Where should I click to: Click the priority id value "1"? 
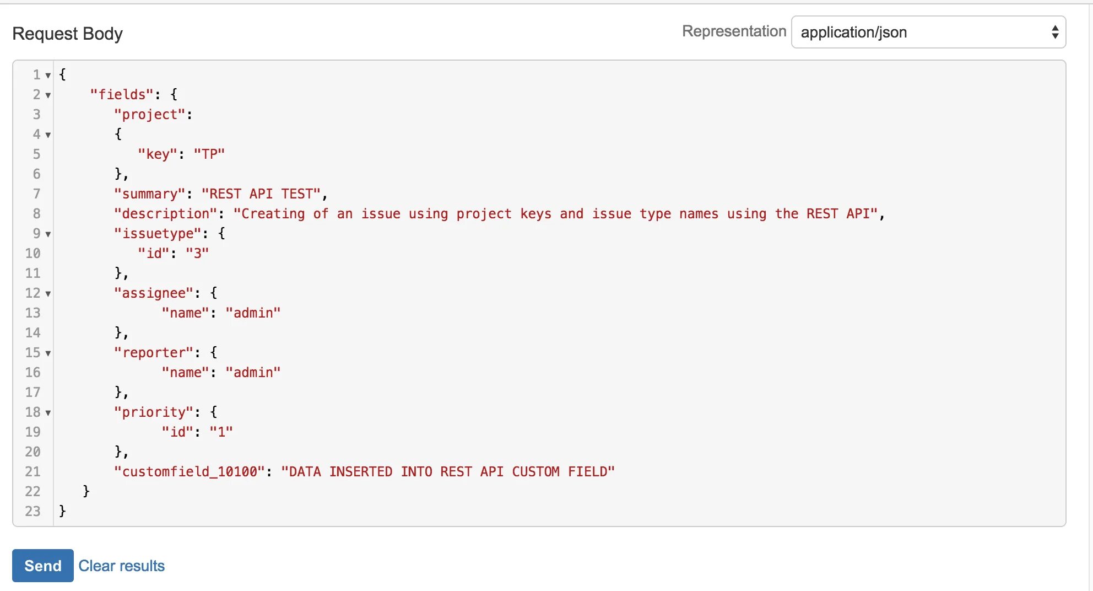[221, 432]
